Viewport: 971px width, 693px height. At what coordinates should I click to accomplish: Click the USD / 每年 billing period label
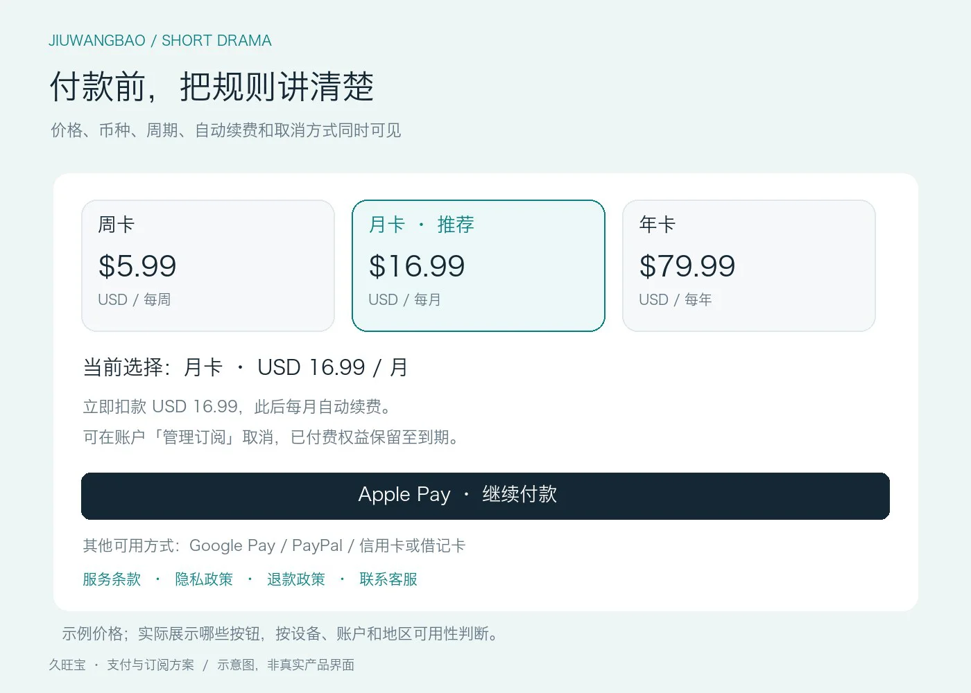[676, 300]
